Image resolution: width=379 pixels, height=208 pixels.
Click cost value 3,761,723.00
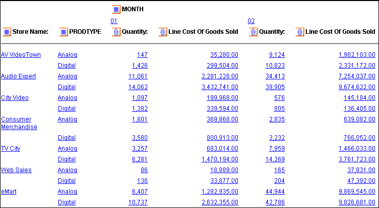coord(357,159)
